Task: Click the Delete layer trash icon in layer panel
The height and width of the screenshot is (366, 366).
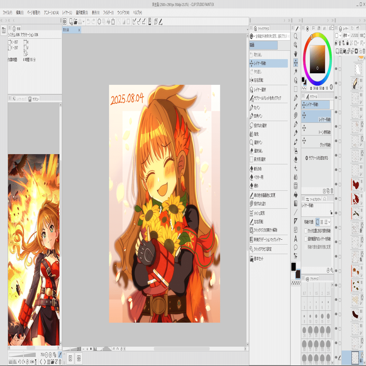Action: coord(364,51)
